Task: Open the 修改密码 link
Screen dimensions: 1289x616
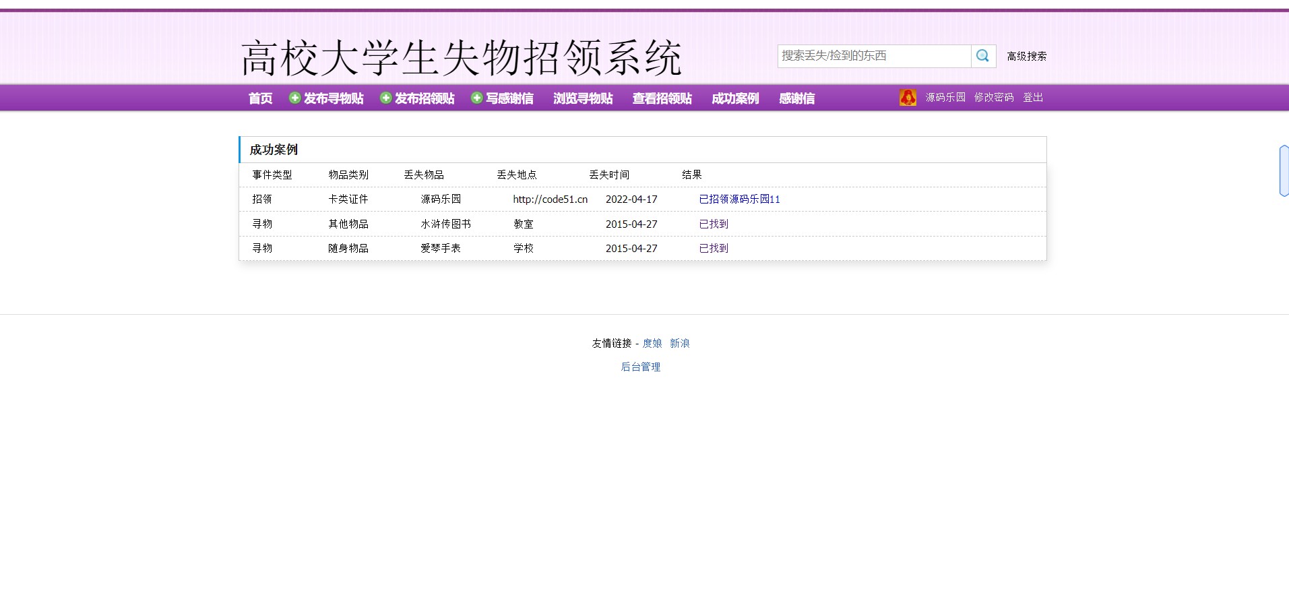Action: tap(993, 98)
